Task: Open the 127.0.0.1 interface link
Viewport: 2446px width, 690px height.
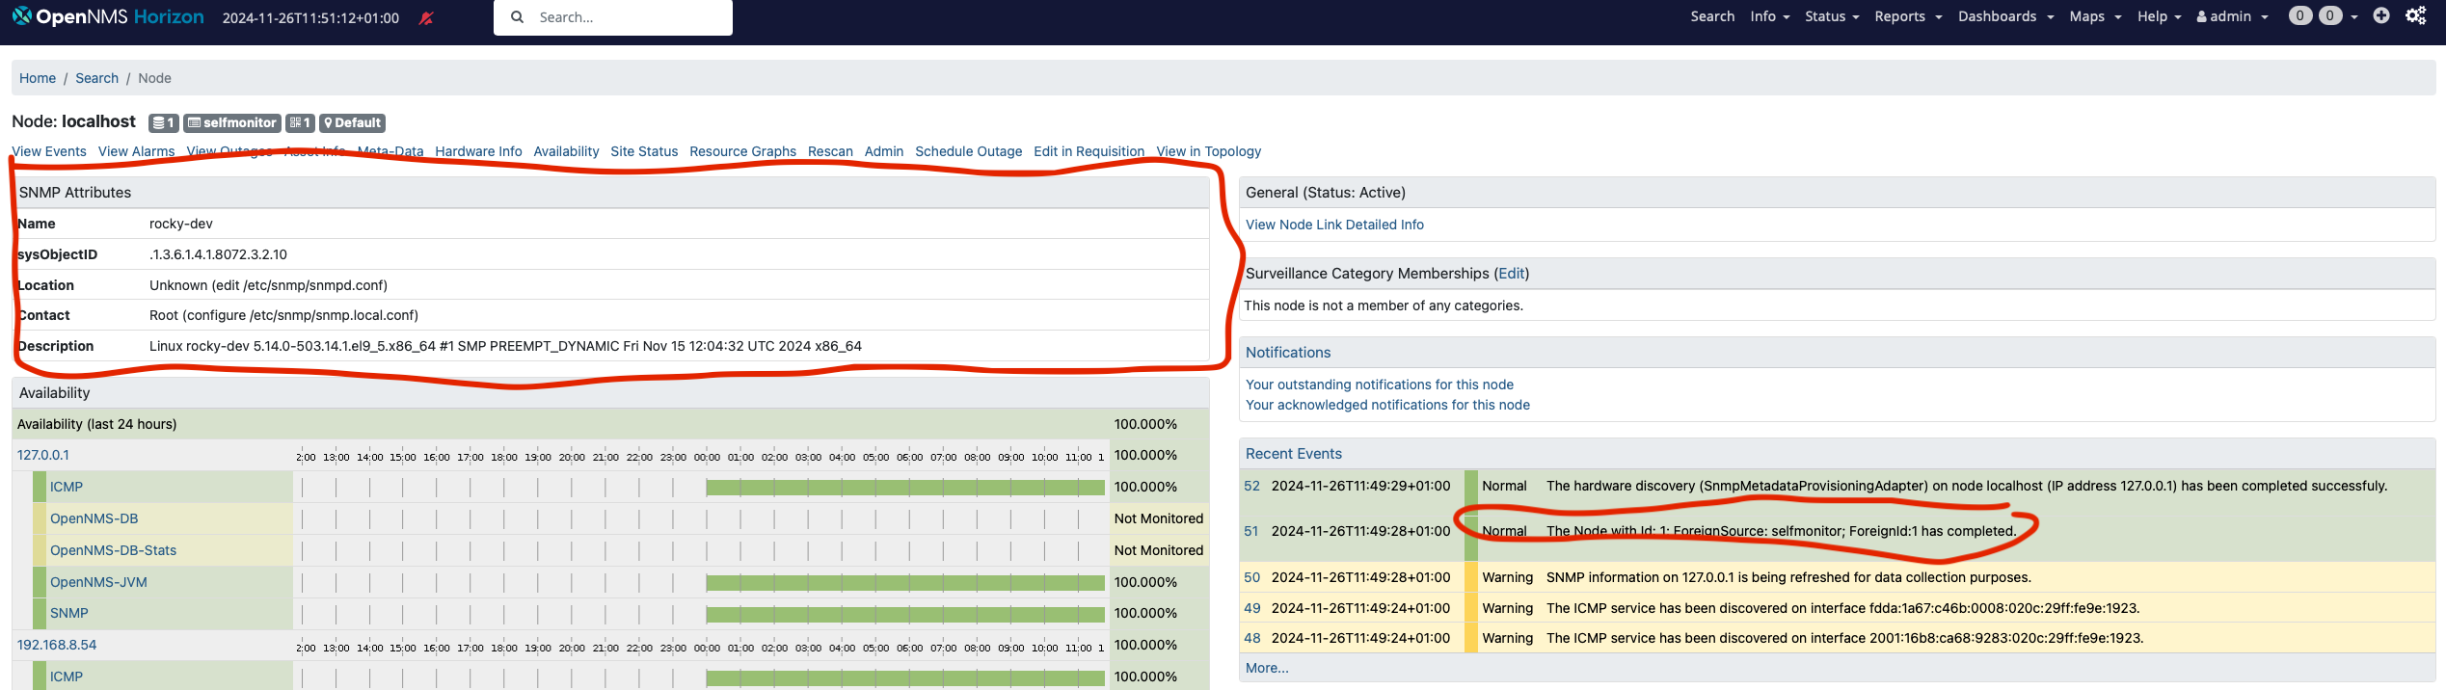Action: pos(43,455)
